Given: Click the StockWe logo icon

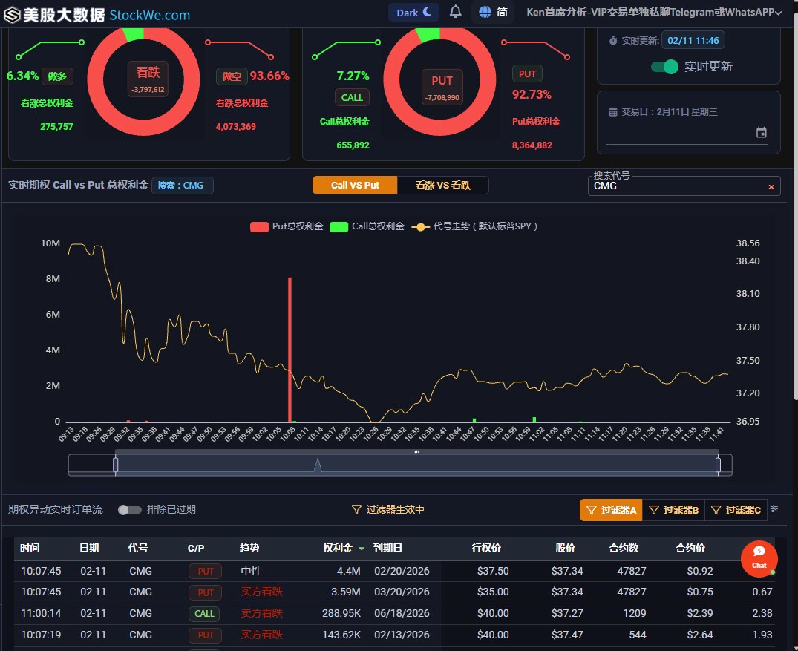Looking at the screenshot, I should 12,14.
